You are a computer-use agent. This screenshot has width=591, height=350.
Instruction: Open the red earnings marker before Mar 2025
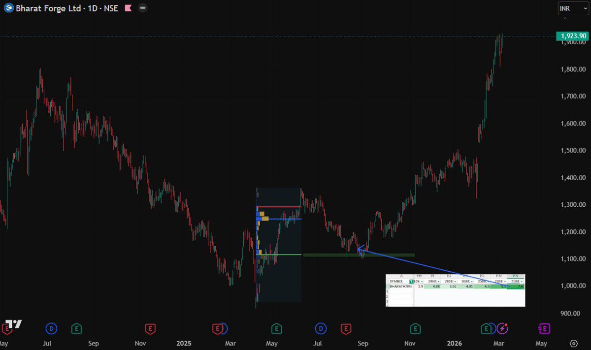point(217,328)
